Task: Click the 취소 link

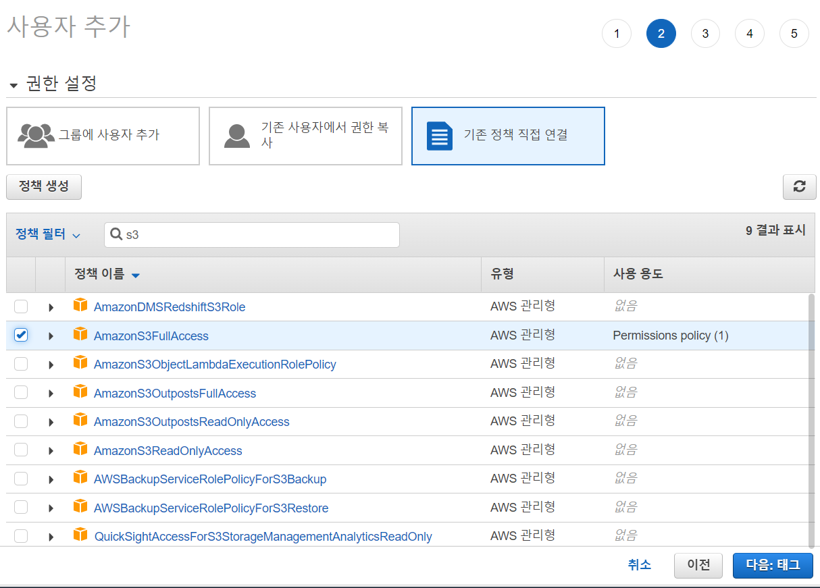Action: point(639,565)
